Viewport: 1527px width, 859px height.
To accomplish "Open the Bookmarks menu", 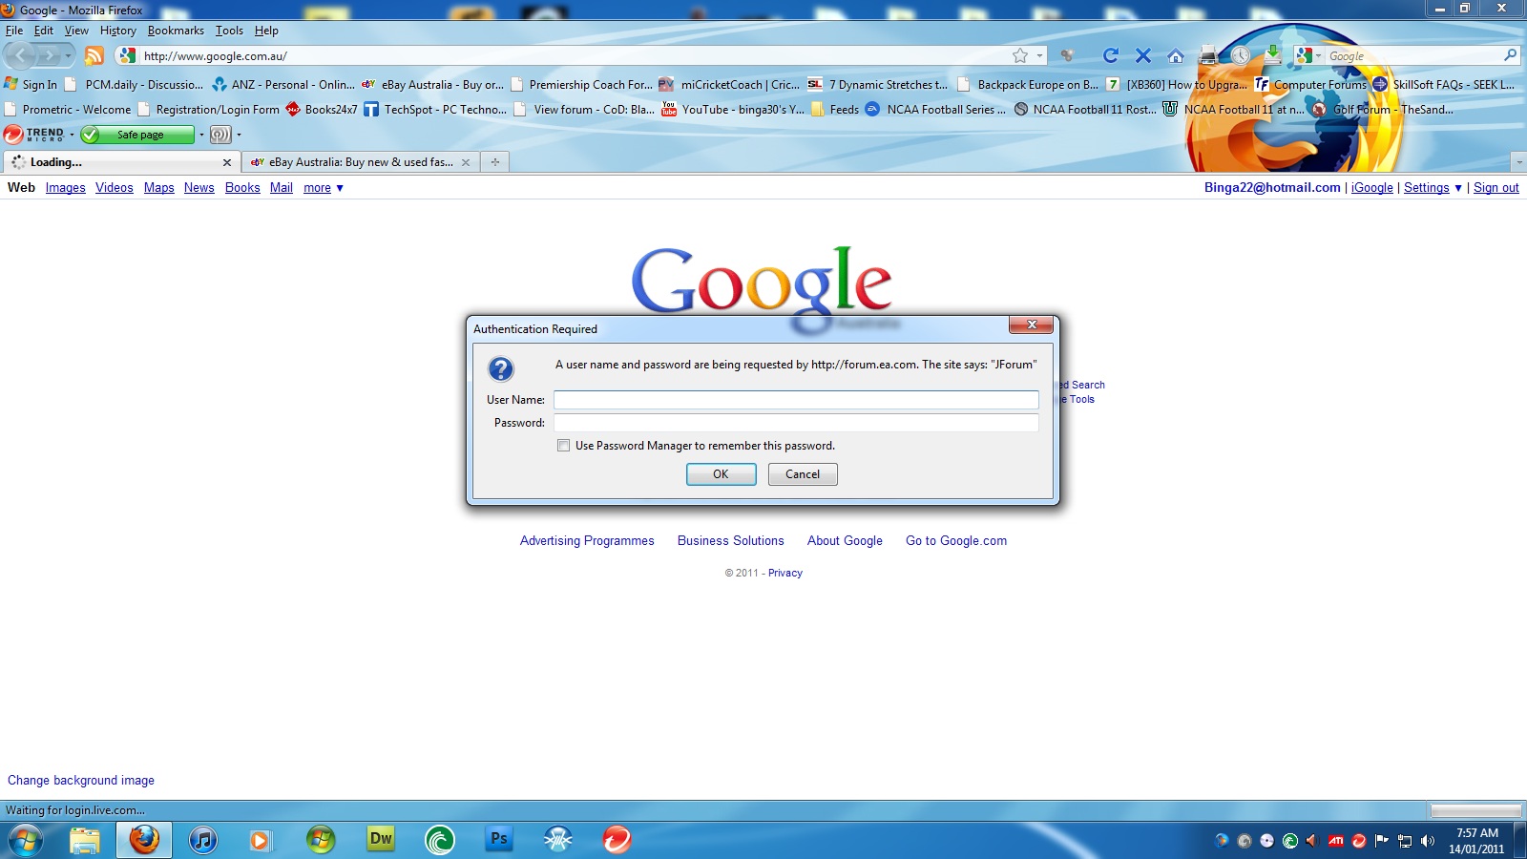I will [176, 31].
